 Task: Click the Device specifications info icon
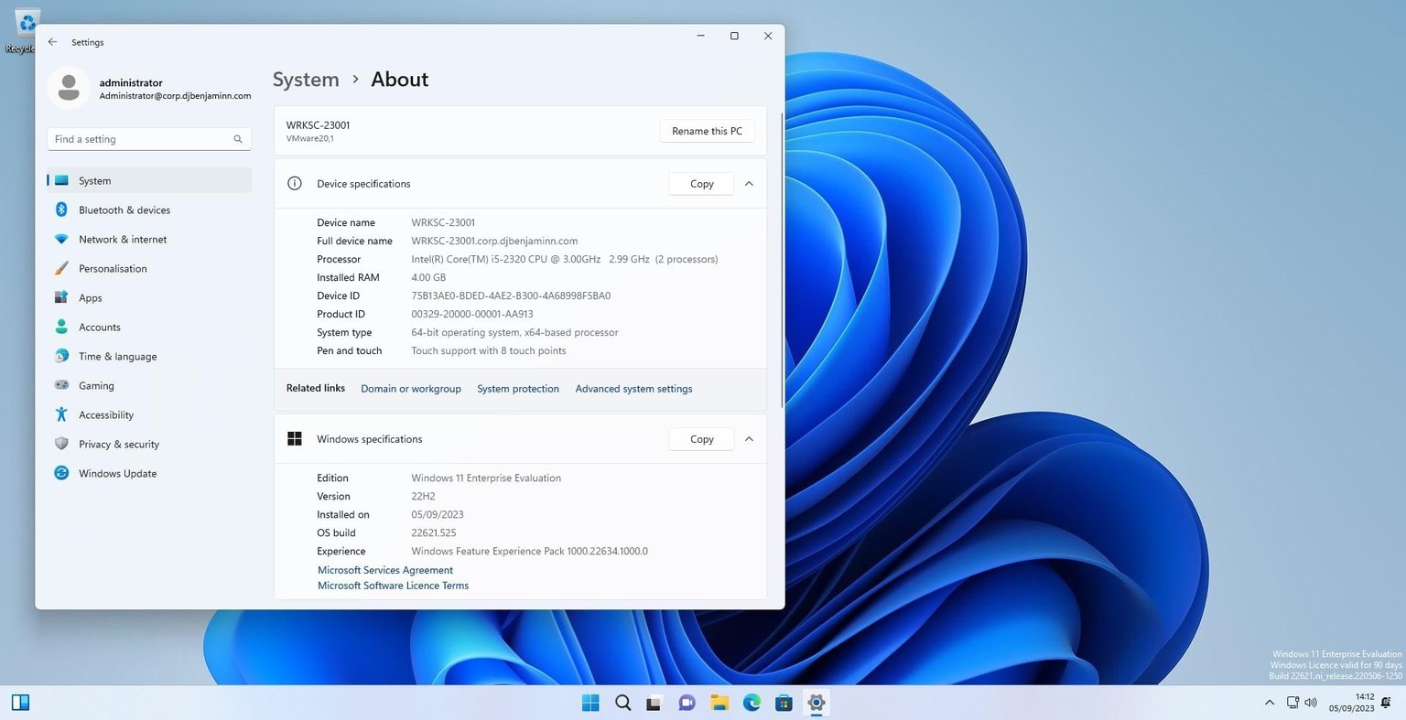pos(295,183)
